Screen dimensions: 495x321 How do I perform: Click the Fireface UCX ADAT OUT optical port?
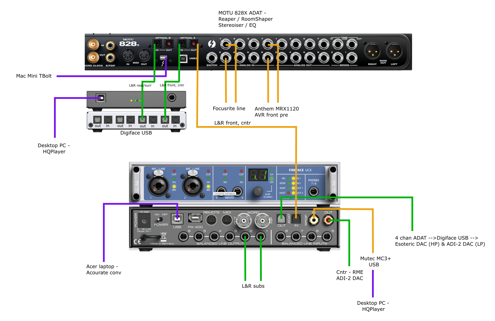point(281,219)
